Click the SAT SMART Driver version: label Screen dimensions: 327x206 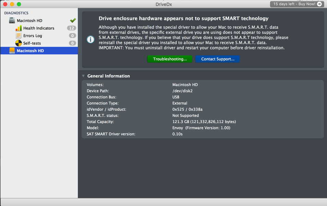tap(111, 134)
